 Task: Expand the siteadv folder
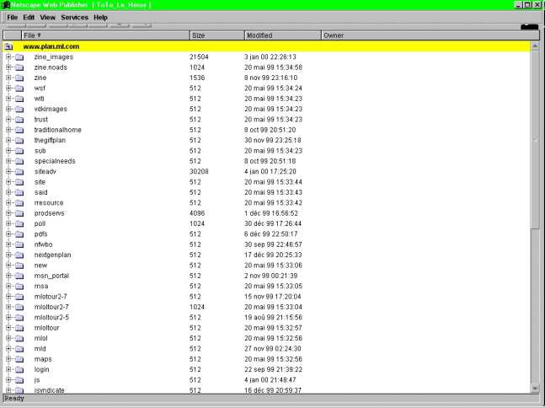(8, 171)
